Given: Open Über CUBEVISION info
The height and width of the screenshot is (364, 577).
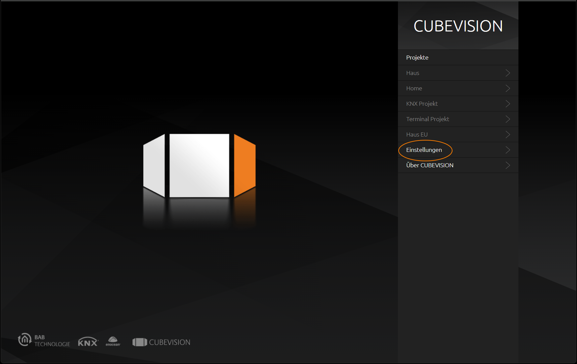Looking at the screenshot, I should 458,165.
